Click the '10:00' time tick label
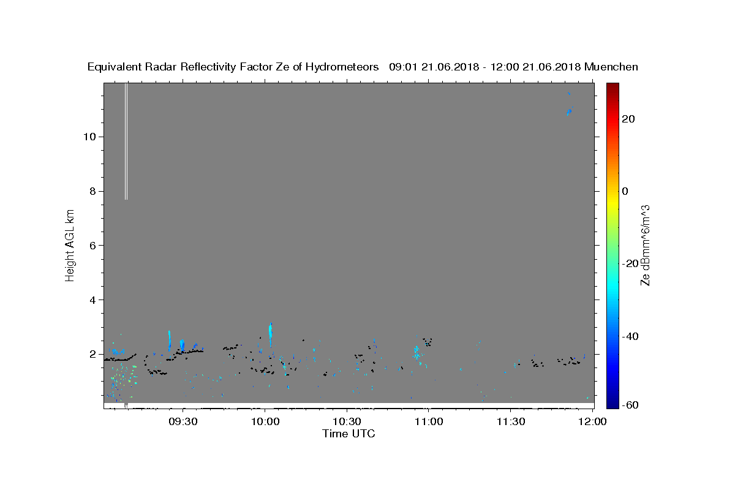Screen dimensions: 735x490 click(x=265, y=421)
